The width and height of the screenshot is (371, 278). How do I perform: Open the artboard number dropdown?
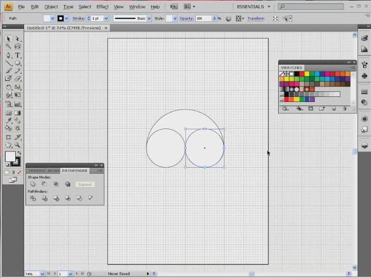click(x=70, y=274)
